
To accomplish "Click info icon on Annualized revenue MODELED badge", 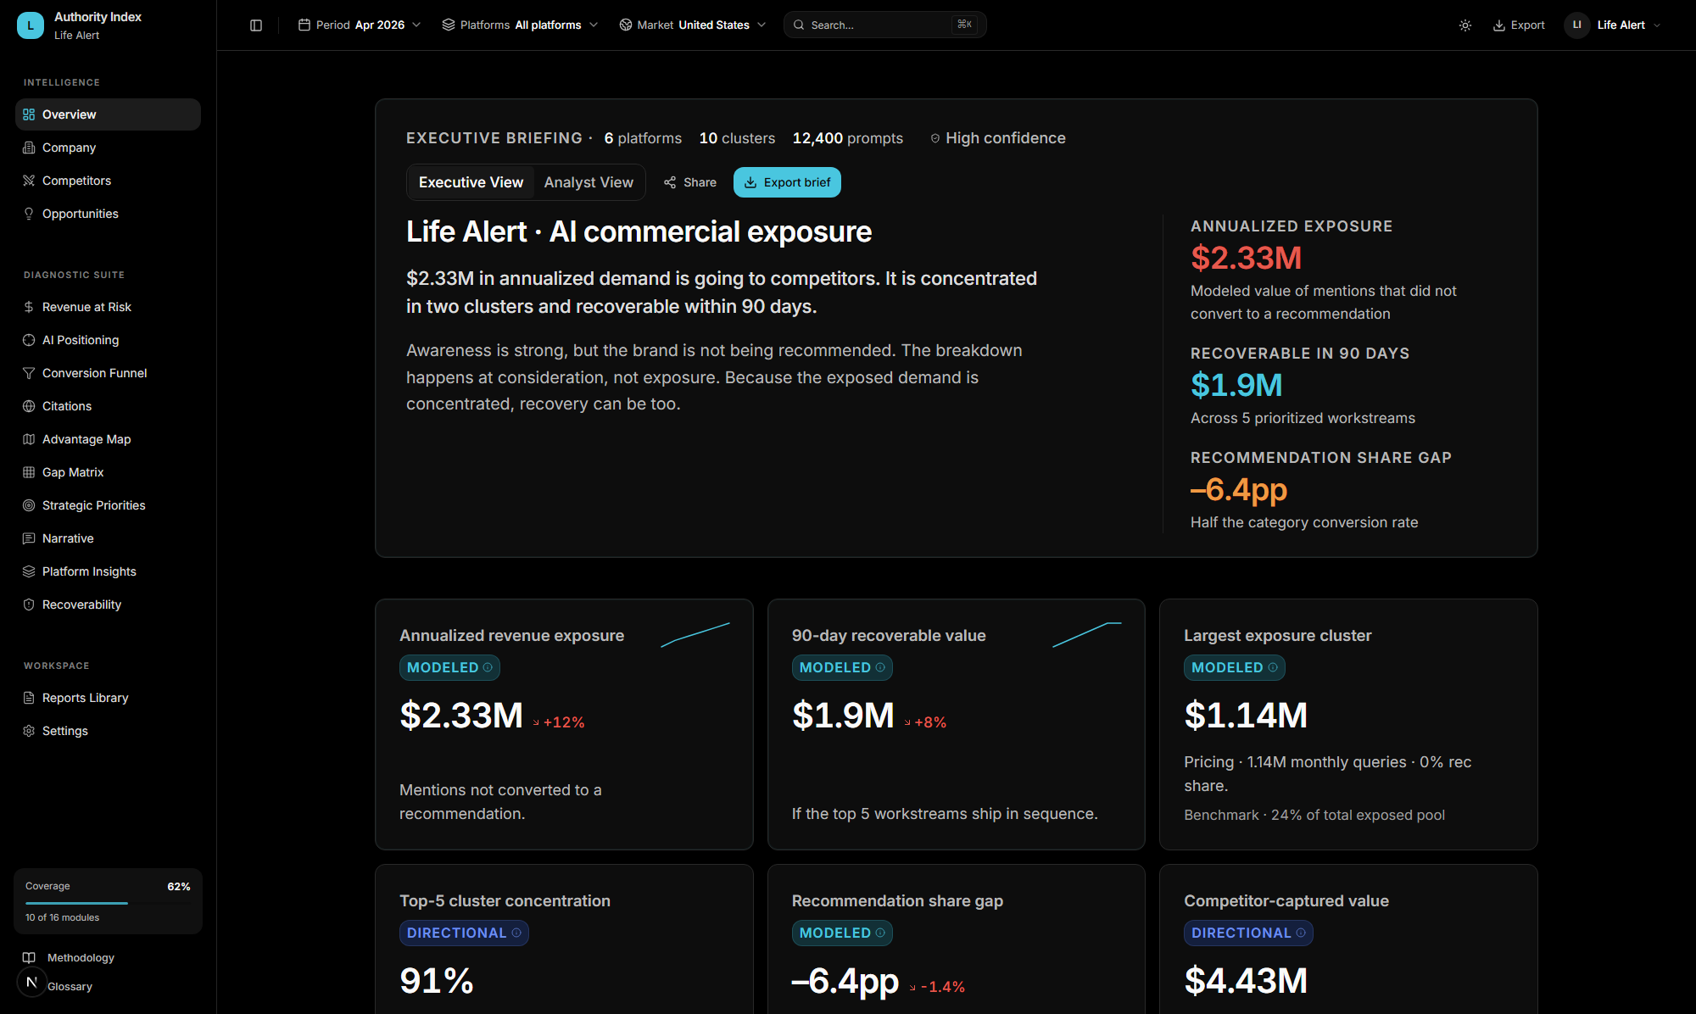I will click(x=488, y=667).
